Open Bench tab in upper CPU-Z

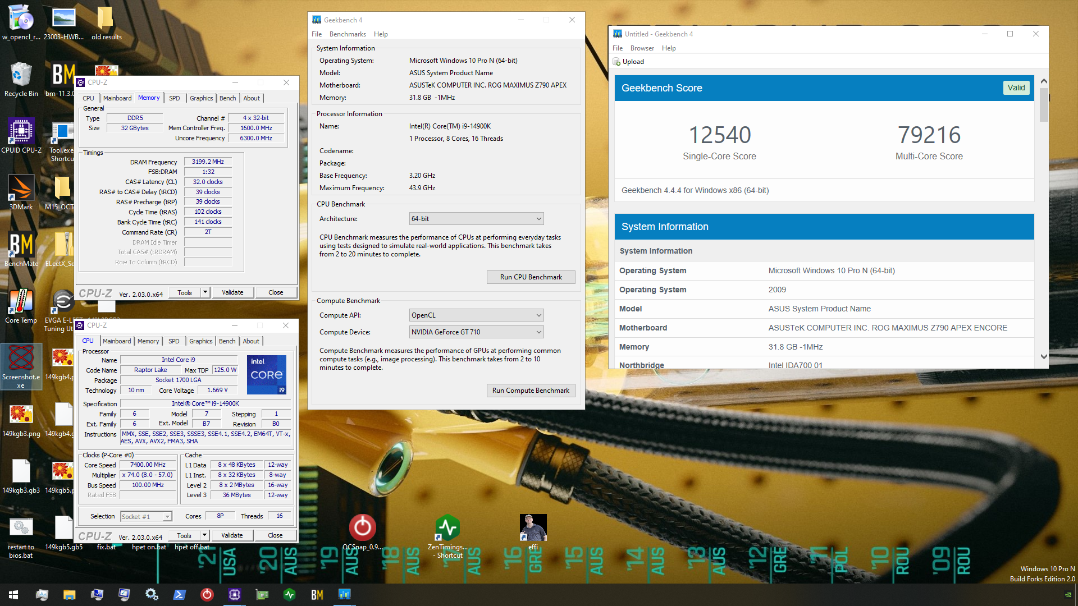[x=227, y=98]
